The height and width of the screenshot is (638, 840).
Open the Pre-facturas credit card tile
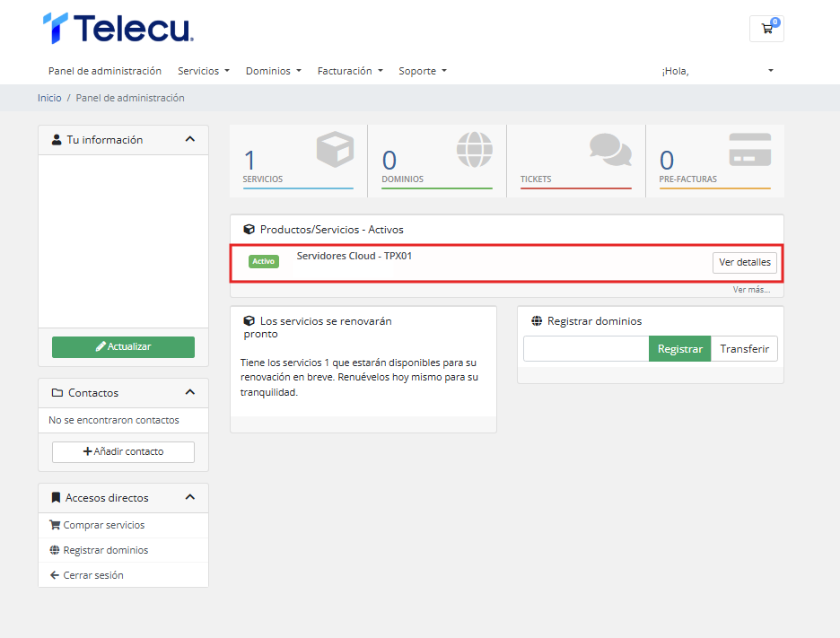(x=714, y=161)
